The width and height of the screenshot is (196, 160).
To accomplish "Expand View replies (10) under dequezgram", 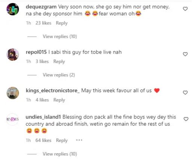I will [x=60, y=37].
